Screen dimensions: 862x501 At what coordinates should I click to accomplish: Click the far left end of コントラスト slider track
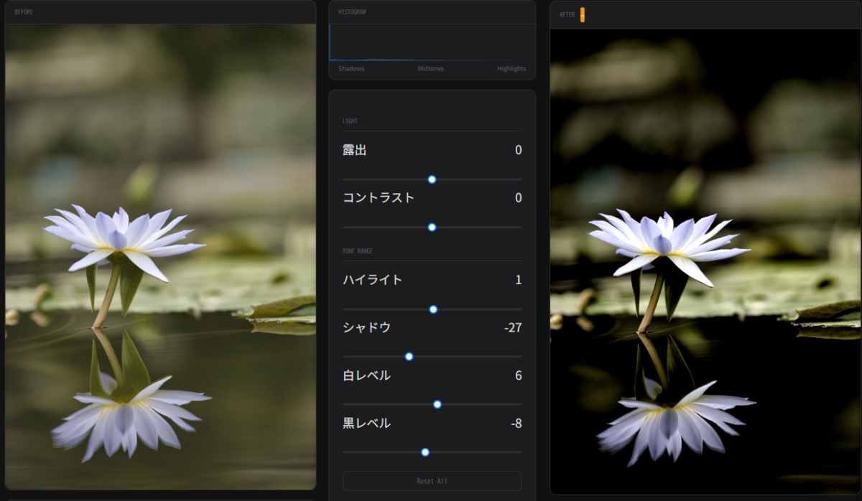pos(344,227)
